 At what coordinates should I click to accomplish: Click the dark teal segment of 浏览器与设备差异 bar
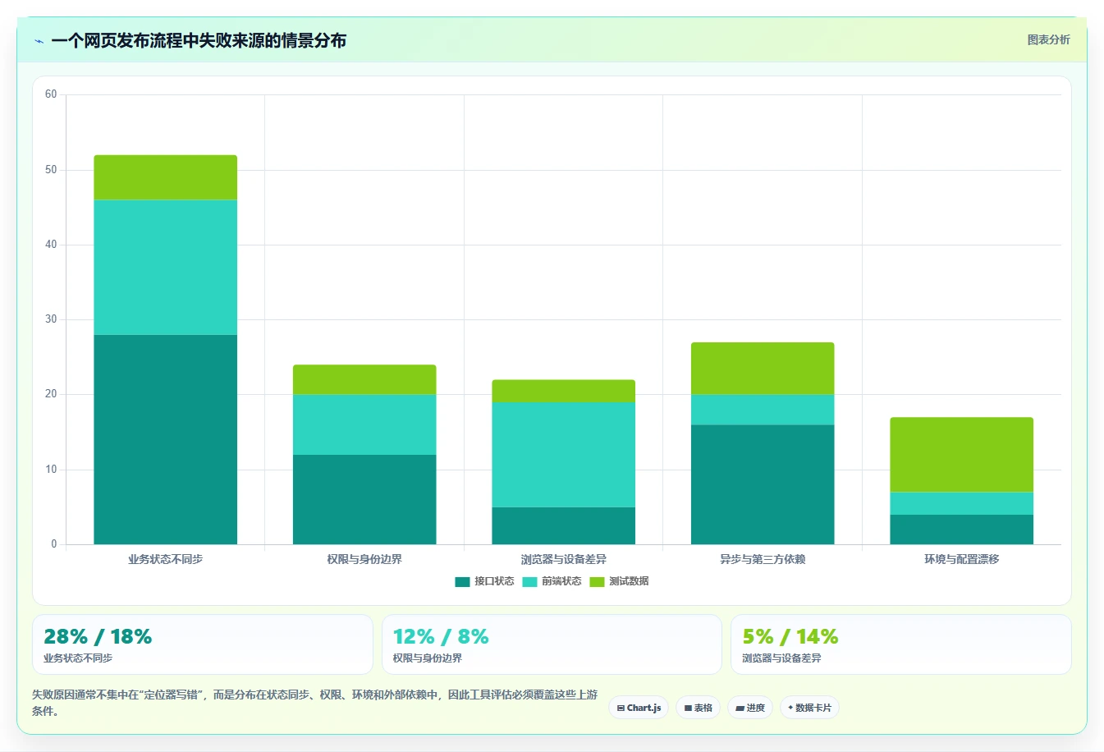point(564,525)
